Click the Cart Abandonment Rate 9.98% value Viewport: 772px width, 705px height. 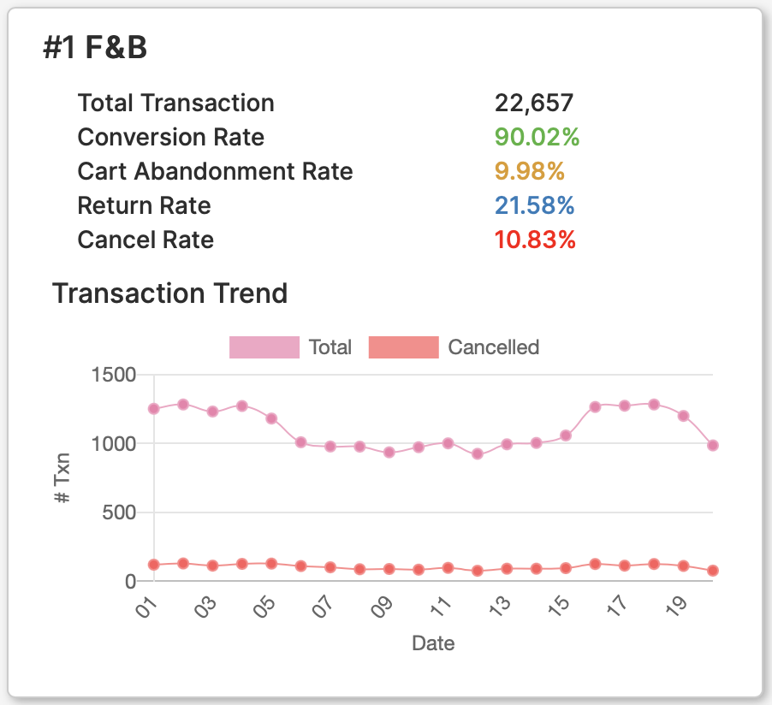(x=530, y=172)
